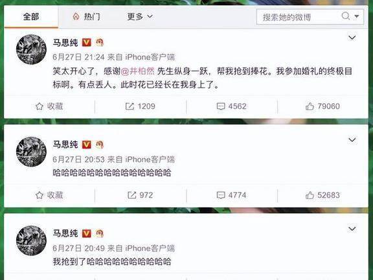Screen dimensions: 373x280
Task: Open the 4774 comments
Action: point(231,195)
